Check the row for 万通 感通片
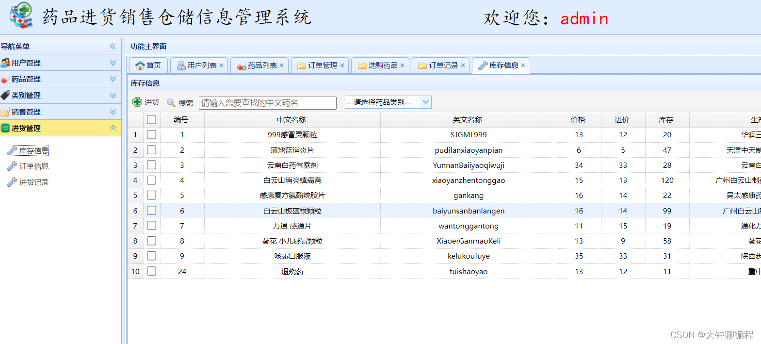This screenshot has height=344, width=761. click(151, 226)
